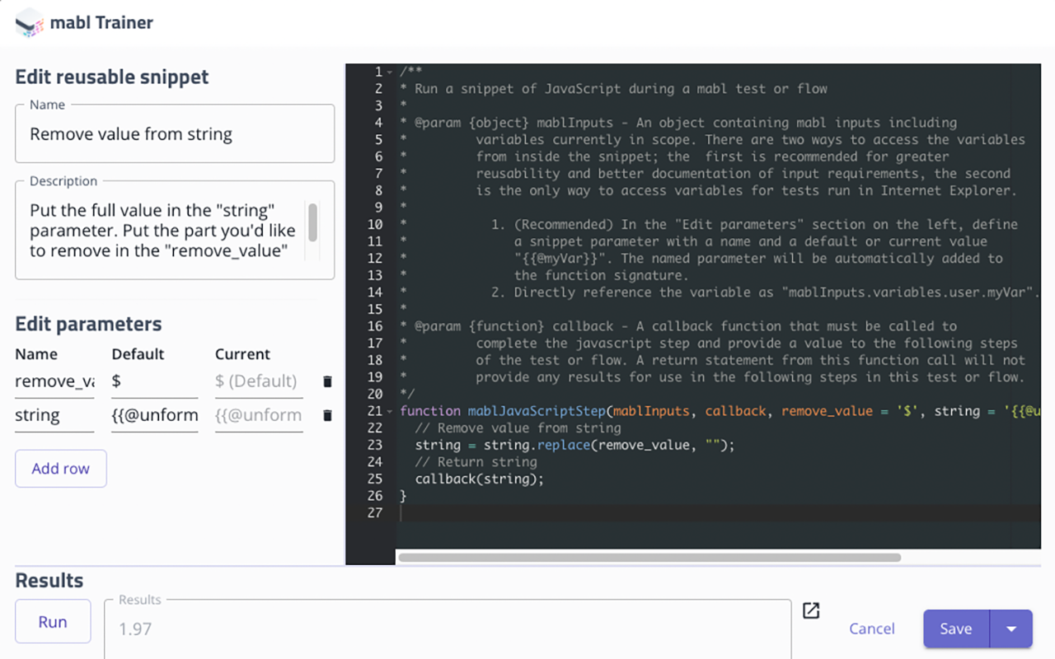The height and width of the screenshot is (659, 1055).
Task: Edit the Default value of remove_value
Action: coord(154,381)
